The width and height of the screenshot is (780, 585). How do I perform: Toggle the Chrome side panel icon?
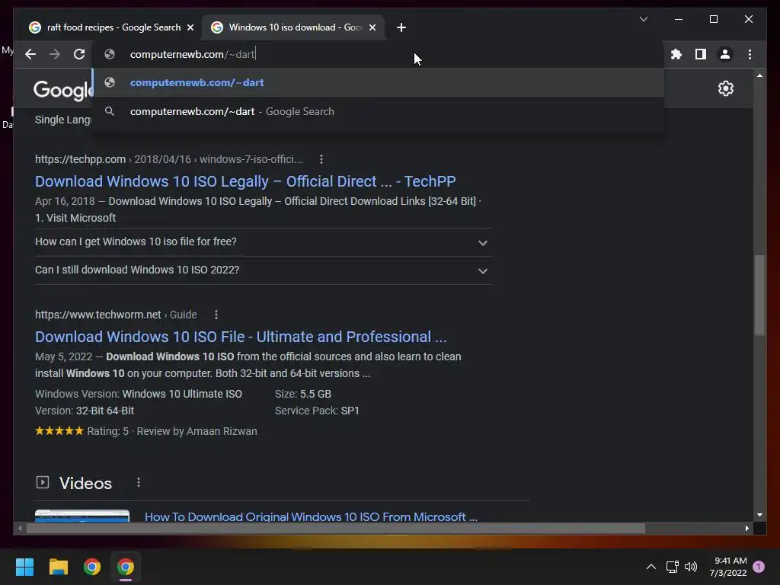coord(701,54)
